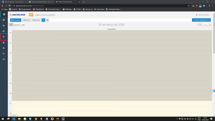Expand the Médicos dropdown
Viewport: 215px width, 121px height.
click(26, 20)
